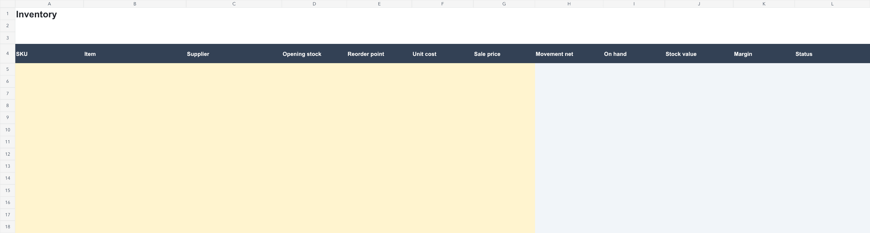Click the Unit cost header cell

tap(442, 54)
